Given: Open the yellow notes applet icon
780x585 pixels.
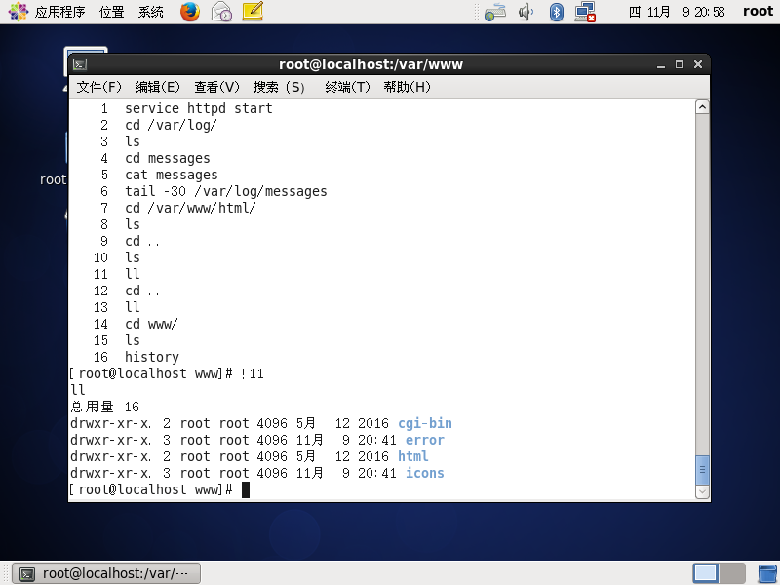Looking at the screenshot, I should pyautogui.click(x=253, y=12).
